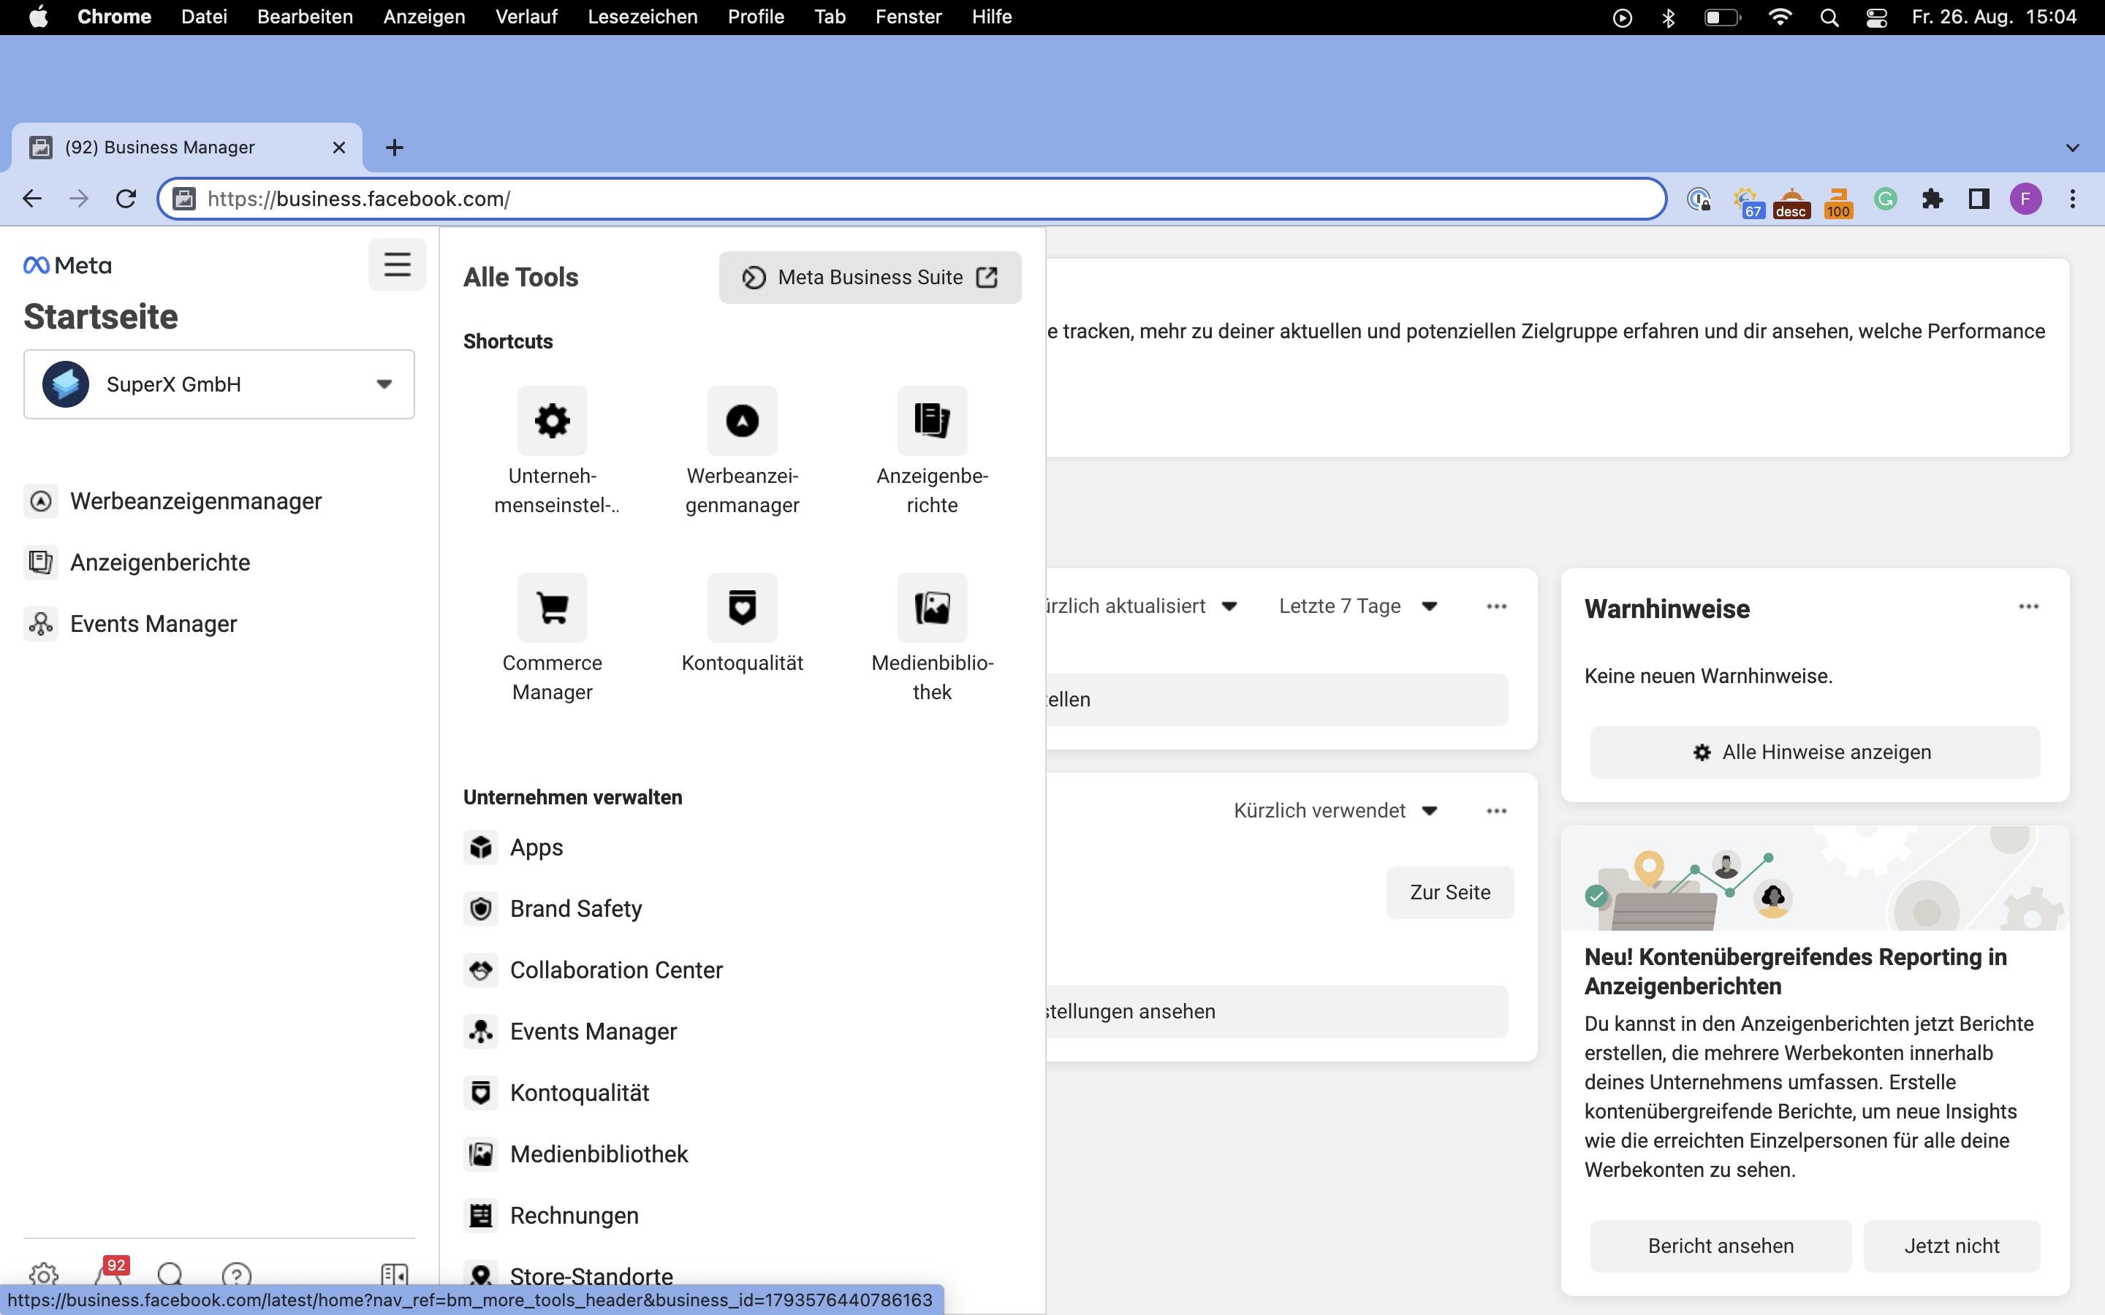The image size is (2105, 1315).
Task: Open settings gear at sidebar bottom
Action: [44, 1275]
